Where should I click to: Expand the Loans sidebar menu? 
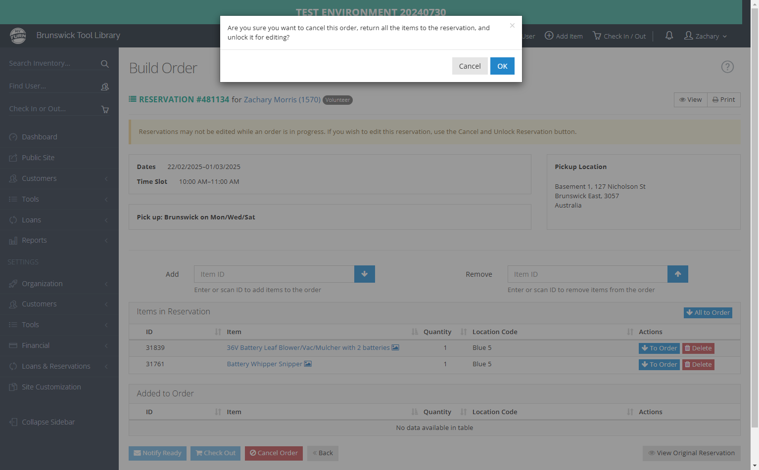tap(59, 220)
